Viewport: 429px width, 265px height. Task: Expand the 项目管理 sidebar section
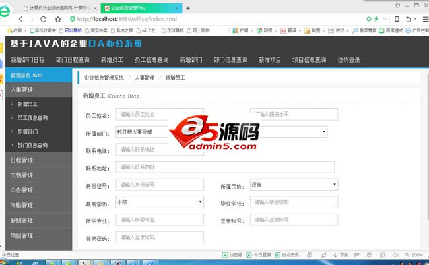(x=38, y=235)
